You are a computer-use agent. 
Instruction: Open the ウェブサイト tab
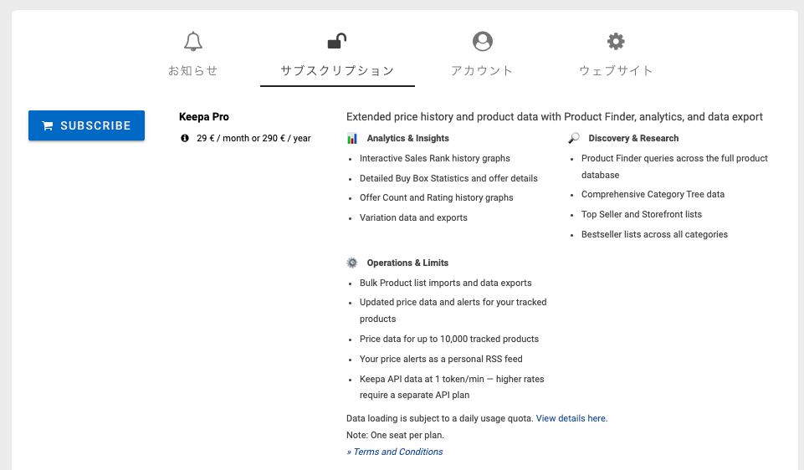point(616,71)
